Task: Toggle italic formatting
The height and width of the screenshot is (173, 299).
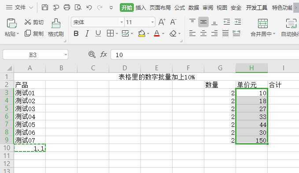Action: [x=87, y=33]
